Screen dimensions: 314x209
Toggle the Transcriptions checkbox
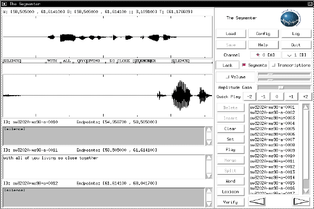(291, 65)
